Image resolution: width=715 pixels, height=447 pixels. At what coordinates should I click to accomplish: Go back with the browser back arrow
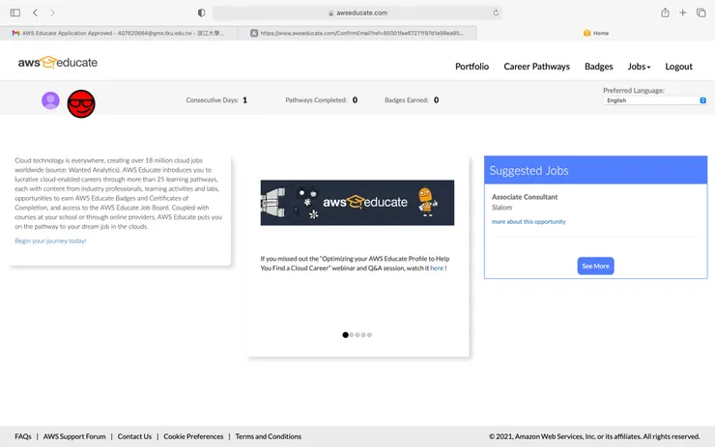click(35, 13)
